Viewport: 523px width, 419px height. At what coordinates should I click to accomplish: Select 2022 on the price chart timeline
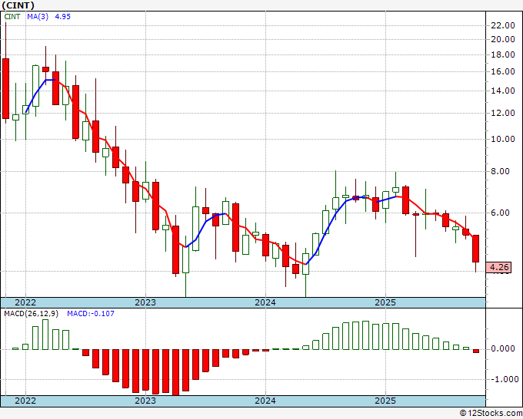[25, 302]
